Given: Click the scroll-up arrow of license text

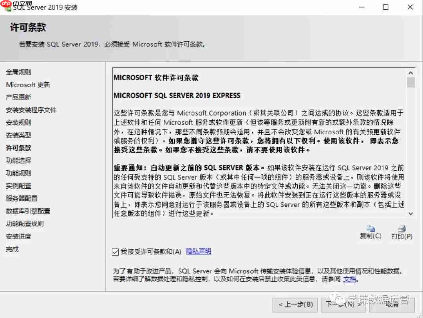Looking at the screenshot, I should click(410, 72).
